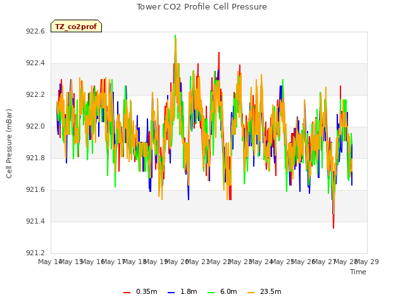Click the chart title Tower CO2 Profile Cell Pressure
This screenshot has width=405, height=304.
[x=202, y=7]
